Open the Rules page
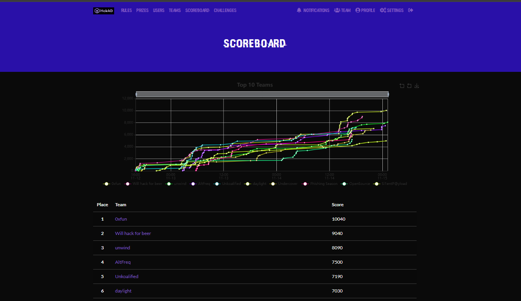521x301 pixels. [127, 10]
